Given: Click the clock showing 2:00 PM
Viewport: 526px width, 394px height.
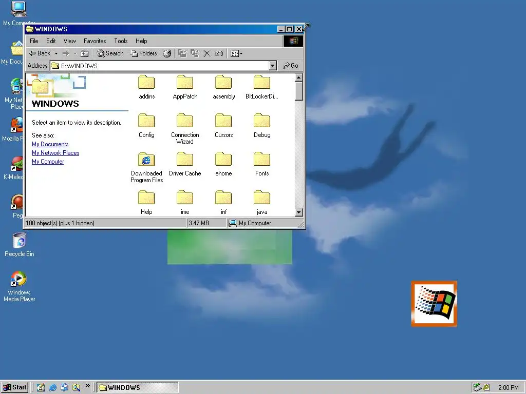Looking at the screenshot, I should coord(508,388).
